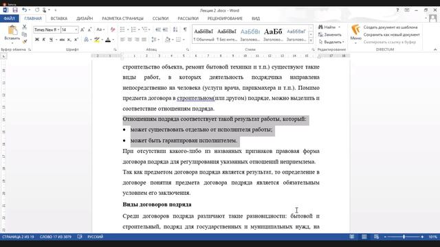
Task: Toggle underline (Ч) formatting
Action: (x=51, y=40)
